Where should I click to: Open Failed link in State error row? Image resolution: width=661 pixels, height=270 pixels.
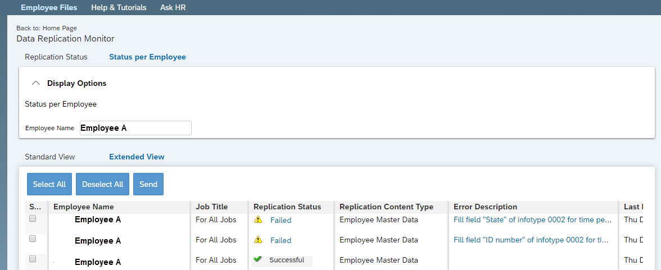click(281, 220)
